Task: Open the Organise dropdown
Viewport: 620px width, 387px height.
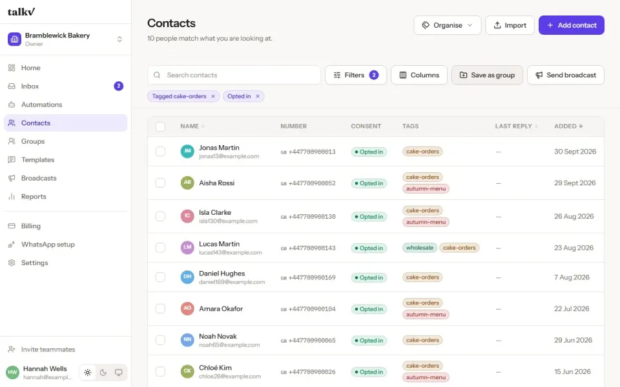Action: point(447,25)
